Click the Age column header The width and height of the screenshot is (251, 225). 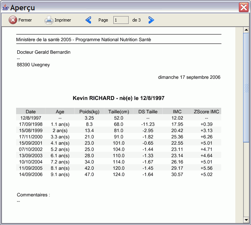click(60, 112)
